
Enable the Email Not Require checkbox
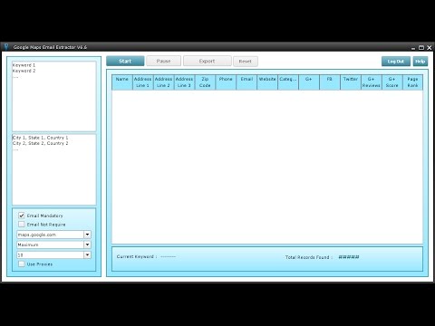pos(22,225)
